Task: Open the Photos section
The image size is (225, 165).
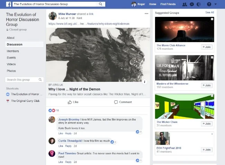Action: pos(11,71)
